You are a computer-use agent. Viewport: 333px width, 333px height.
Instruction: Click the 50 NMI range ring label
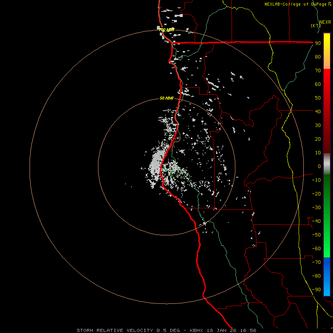pyautogui.click(x=167, y=98)
